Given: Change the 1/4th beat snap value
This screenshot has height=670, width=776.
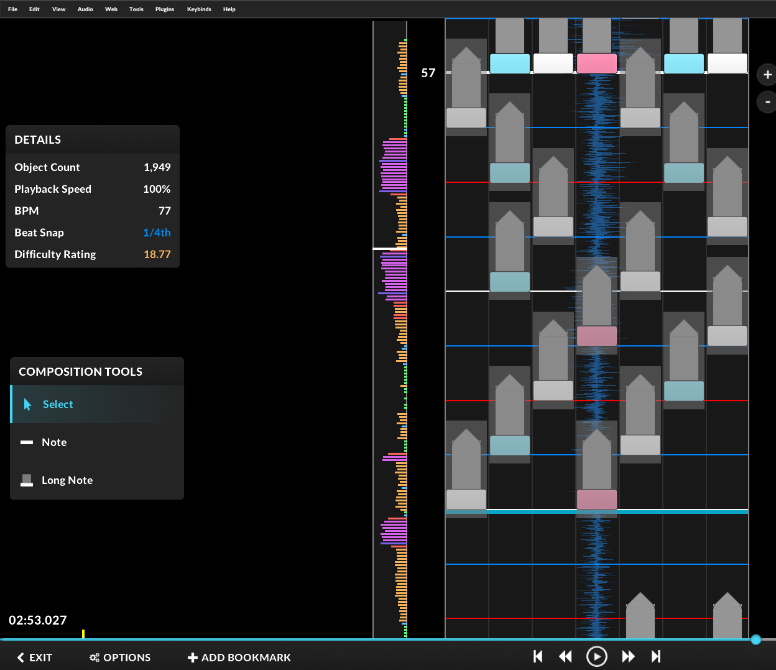Looking at the screenshot, I should [157, 233].
